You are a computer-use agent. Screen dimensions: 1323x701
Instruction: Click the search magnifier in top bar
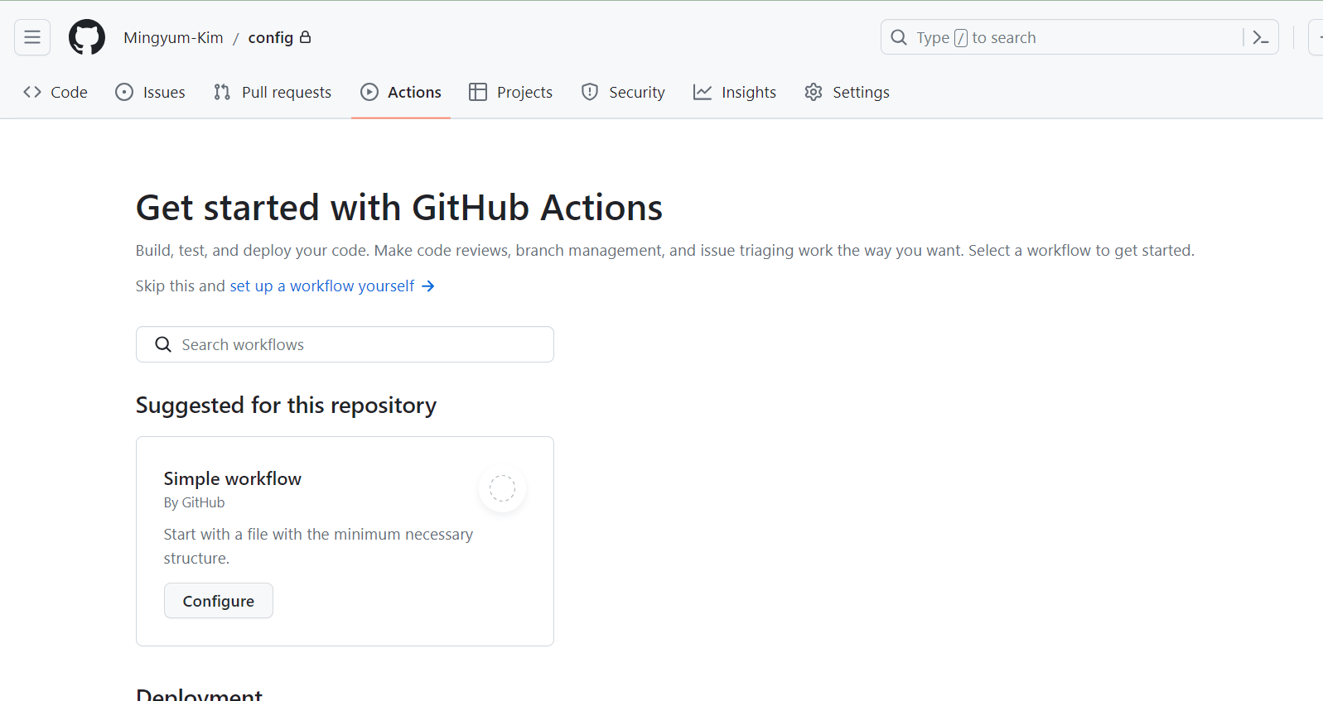[x=899, y=37]
